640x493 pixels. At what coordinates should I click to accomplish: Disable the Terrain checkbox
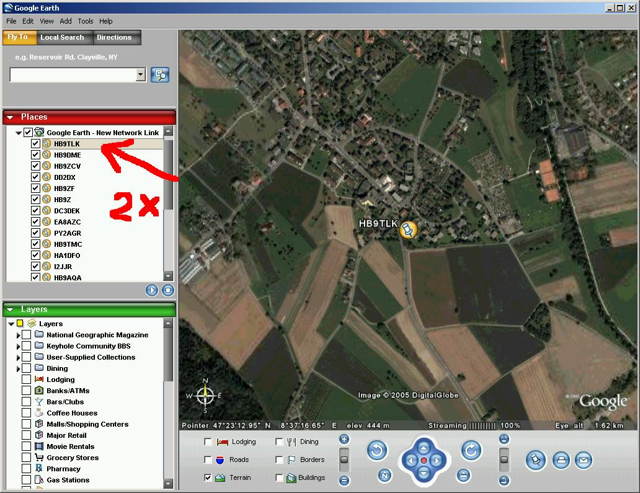[x=208, y=477]
